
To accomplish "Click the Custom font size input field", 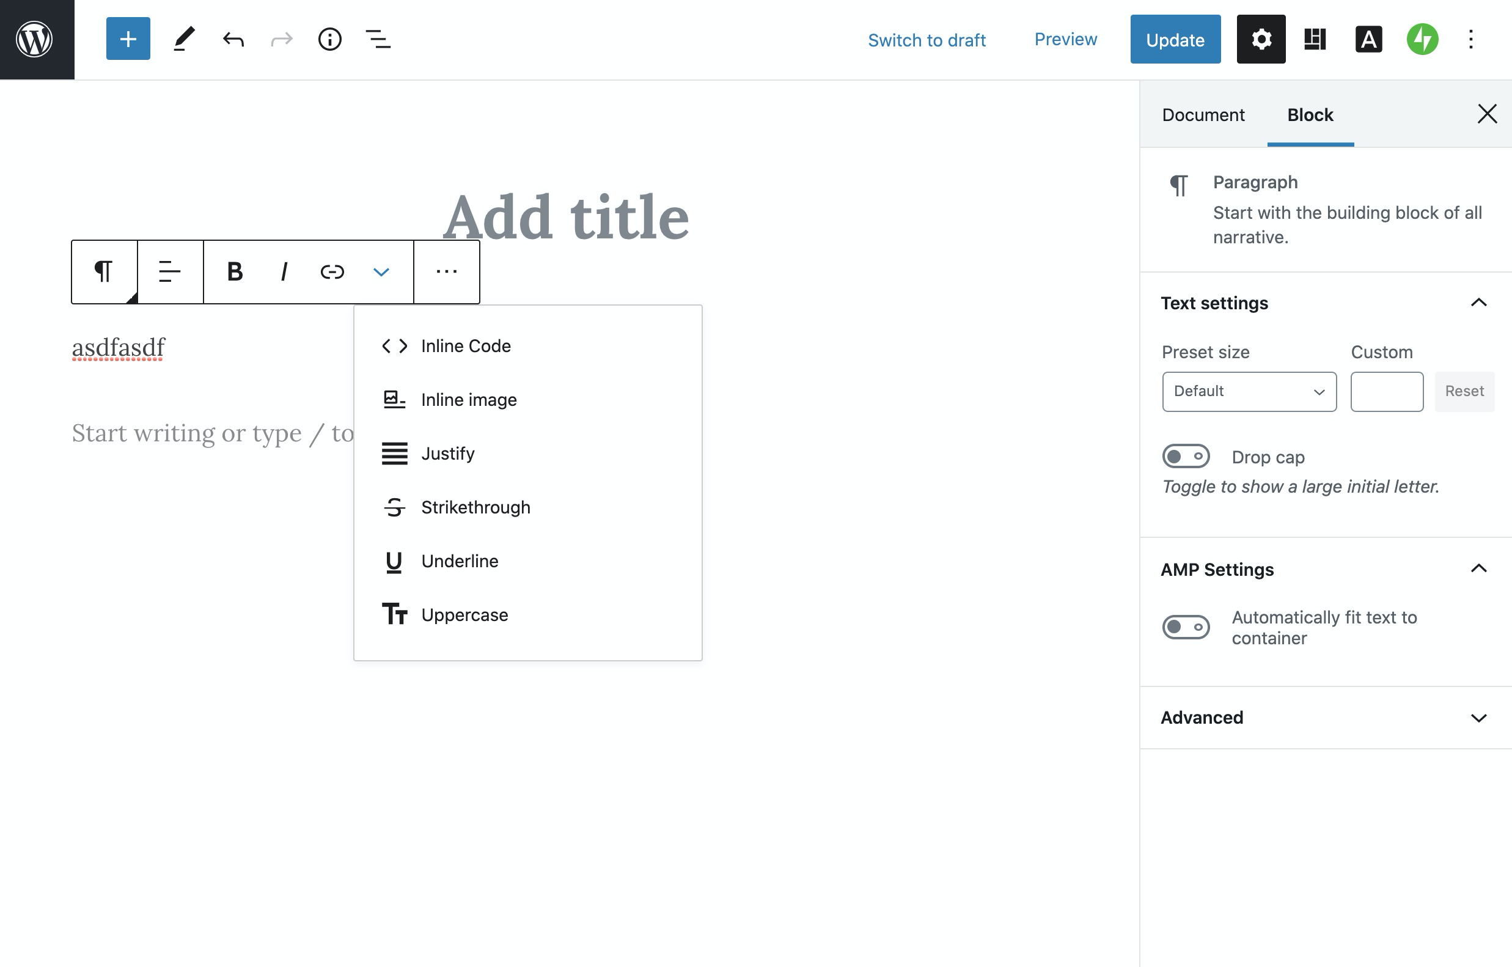I will [1385, 391].
